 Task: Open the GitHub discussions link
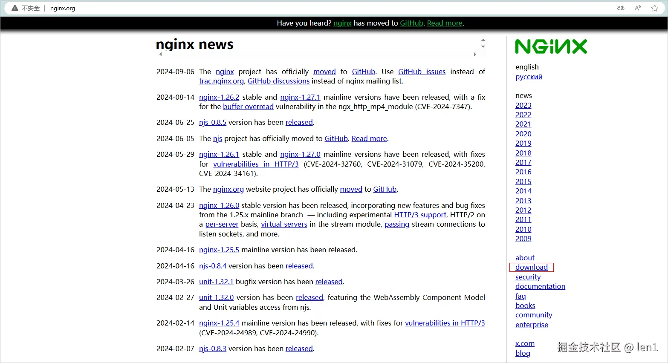278,81
